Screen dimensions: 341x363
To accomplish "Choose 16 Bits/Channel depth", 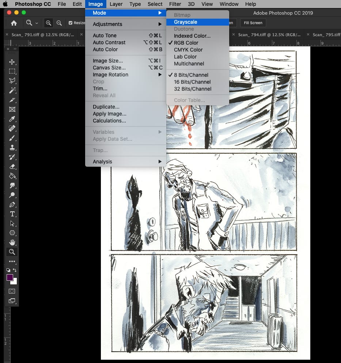I will 198,82.
